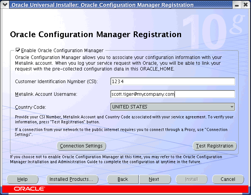
Task: Click the Customer Identification Number (CSI) label
Action: [x=56, y=82]
